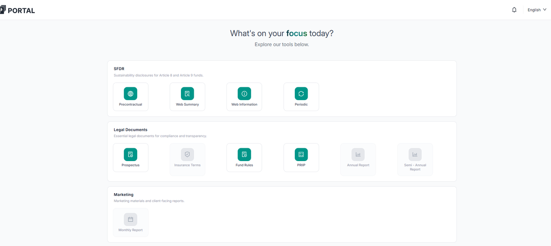Click the Monthly Report label
This screenshot has width=551, height=246.
[x=130, y=230]
